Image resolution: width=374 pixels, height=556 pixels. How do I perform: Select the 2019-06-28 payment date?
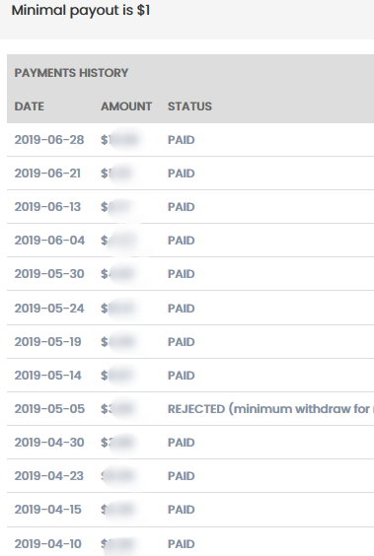49,140
